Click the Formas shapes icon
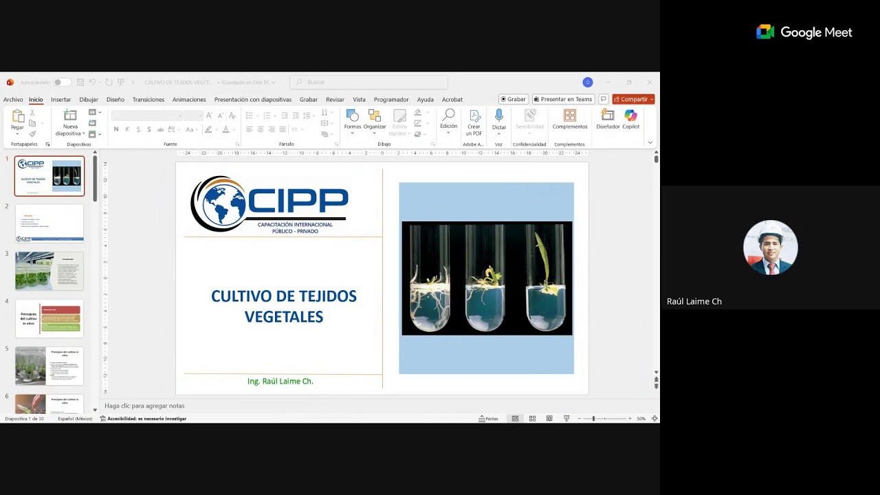The image size is (880, 495). pos(352,115)
